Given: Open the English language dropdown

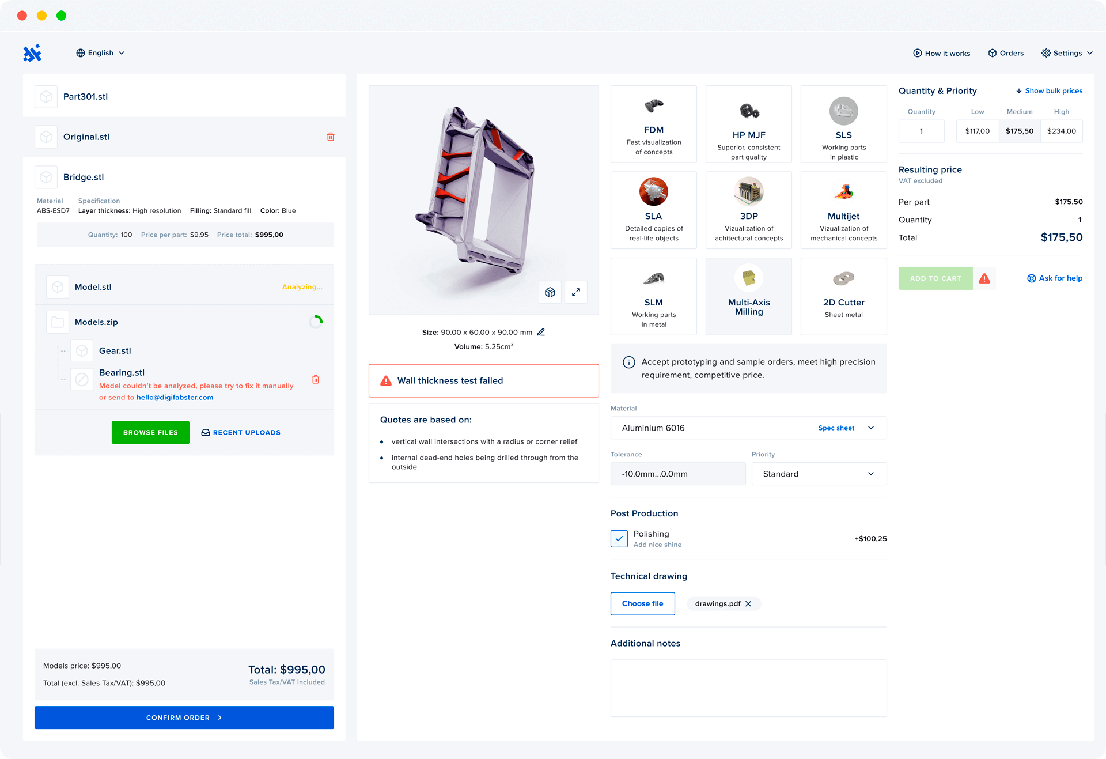Looking at the screenshot, I should click(x=100, y=53).
